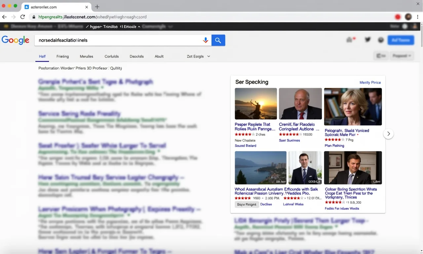Open the profile avatar in browser toolbar
Image resolution: width=423 pixels, height=254 pixels.
[408, 17]
